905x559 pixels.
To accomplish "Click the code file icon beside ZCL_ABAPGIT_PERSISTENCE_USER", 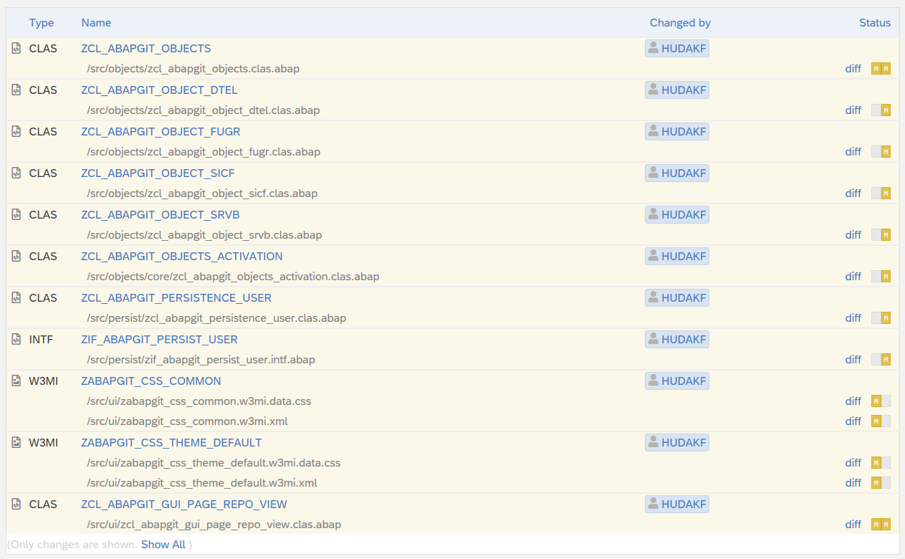I will 16,297.
